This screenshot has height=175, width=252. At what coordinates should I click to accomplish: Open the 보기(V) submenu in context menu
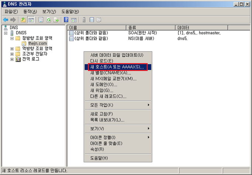pyautogui.click(x=118, y=129)
